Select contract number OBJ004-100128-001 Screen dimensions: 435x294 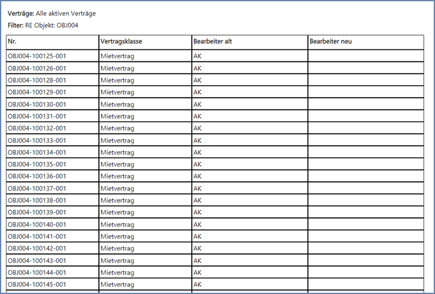click(x=37, y=80)
